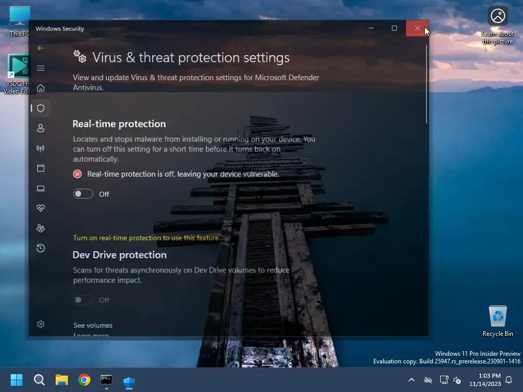Select This PC desktop icon
Screen dimensions: 523x392
(x=19, y=21)
